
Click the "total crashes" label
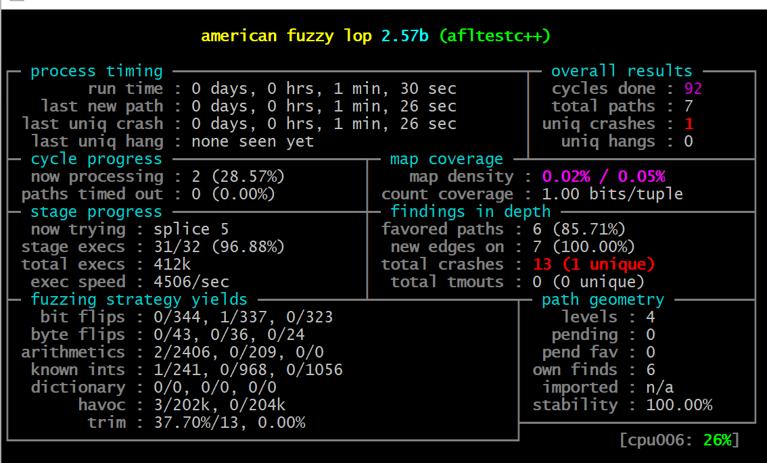tap(442, 264)
